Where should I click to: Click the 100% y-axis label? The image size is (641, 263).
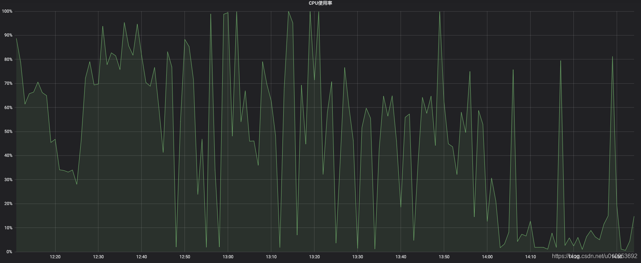[7, 11]
